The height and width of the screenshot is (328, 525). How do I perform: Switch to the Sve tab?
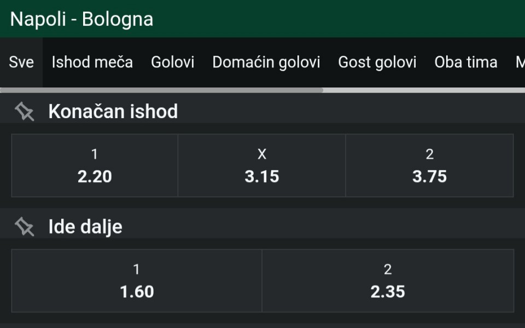21,62
